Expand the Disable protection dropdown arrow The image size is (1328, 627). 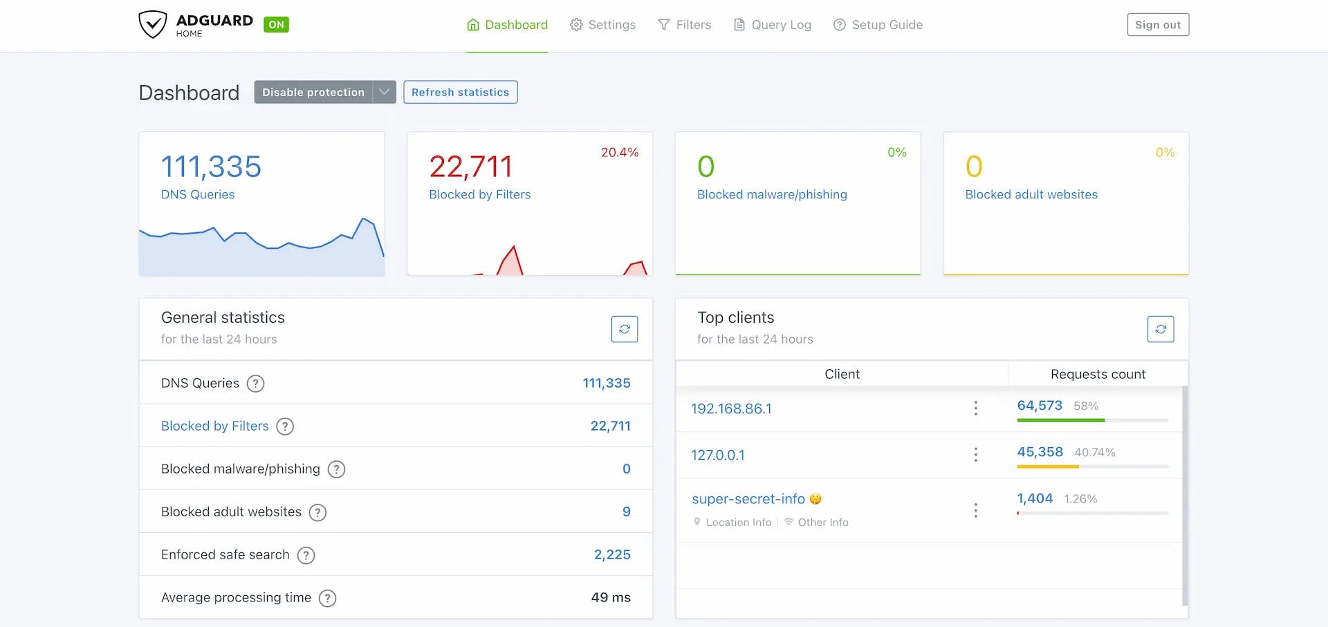[x=385, y=92]
